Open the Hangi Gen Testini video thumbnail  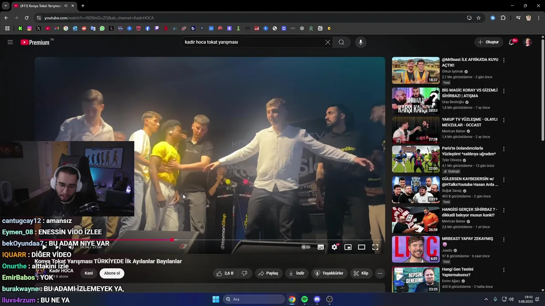416,279
